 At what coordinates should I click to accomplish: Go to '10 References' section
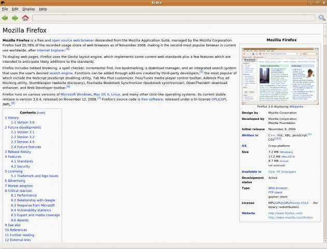coord(16,230)
